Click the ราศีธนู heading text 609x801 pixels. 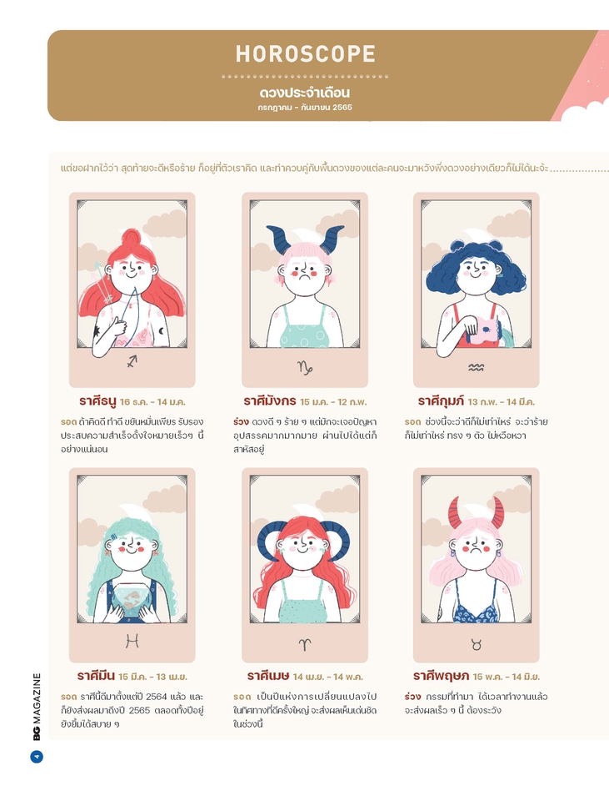click(x=98, y=401)
